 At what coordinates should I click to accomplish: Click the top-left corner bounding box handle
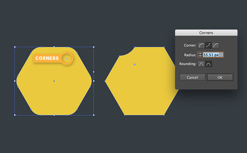pos(15,47)
